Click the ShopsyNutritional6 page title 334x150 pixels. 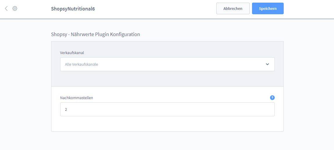(73, 9)
